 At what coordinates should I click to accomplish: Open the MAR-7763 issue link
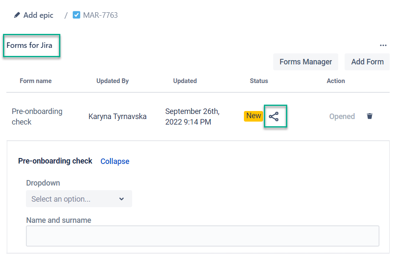(100, 15)
